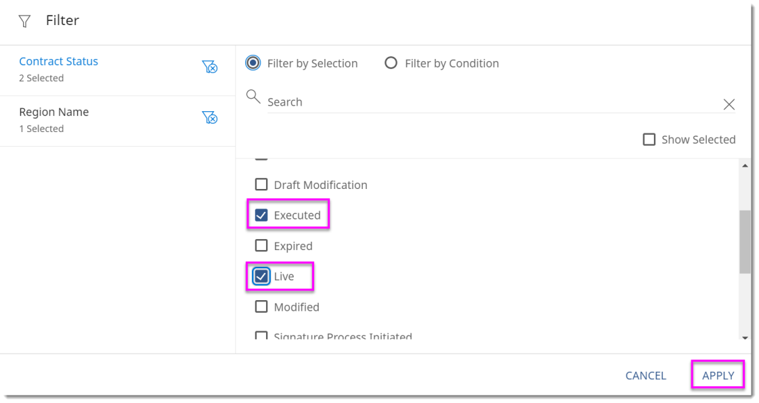Clear the Contract Status filter icon

coord(210,67)
